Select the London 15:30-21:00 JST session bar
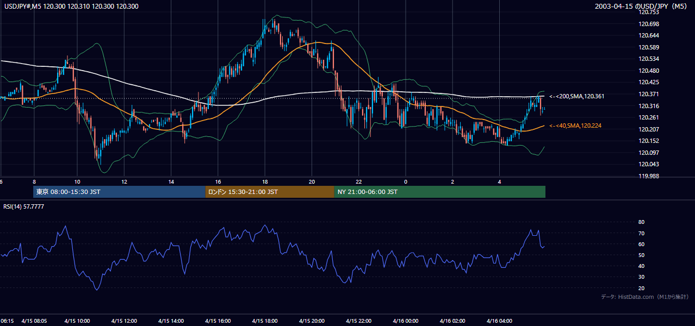 [x=270, y=192]
